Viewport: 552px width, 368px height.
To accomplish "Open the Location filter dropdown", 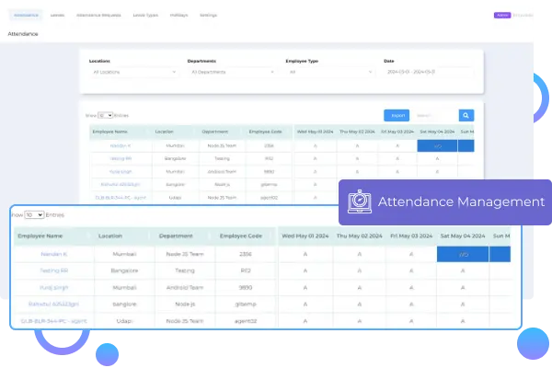I will [134, 72].
